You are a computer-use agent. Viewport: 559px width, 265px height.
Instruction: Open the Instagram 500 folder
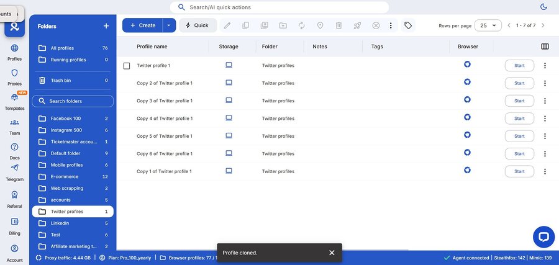[x=73, y=130]
